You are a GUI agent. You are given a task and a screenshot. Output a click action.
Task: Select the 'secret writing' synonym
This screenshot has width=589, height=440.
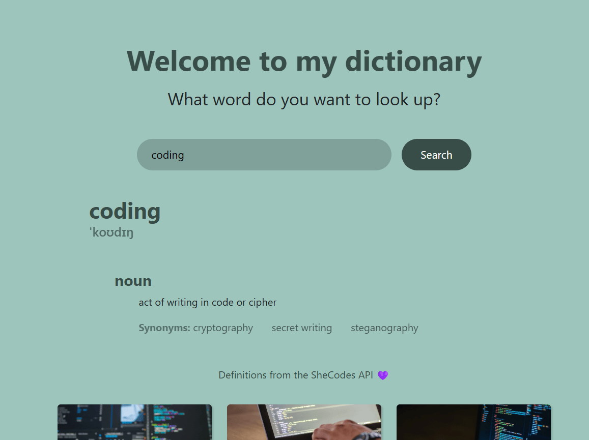(301, 328)
